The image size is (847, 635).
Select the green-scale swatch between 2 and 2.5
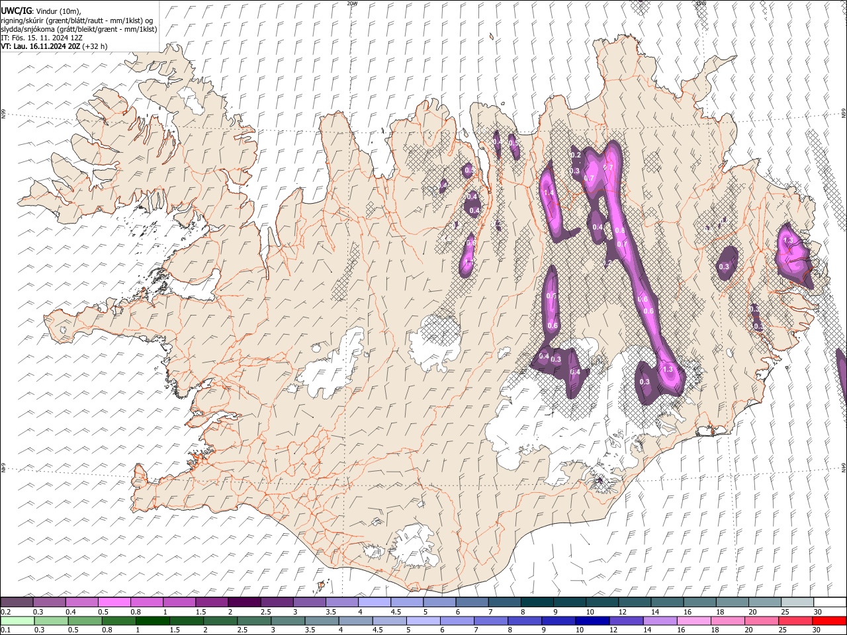[x=221, y=620]
